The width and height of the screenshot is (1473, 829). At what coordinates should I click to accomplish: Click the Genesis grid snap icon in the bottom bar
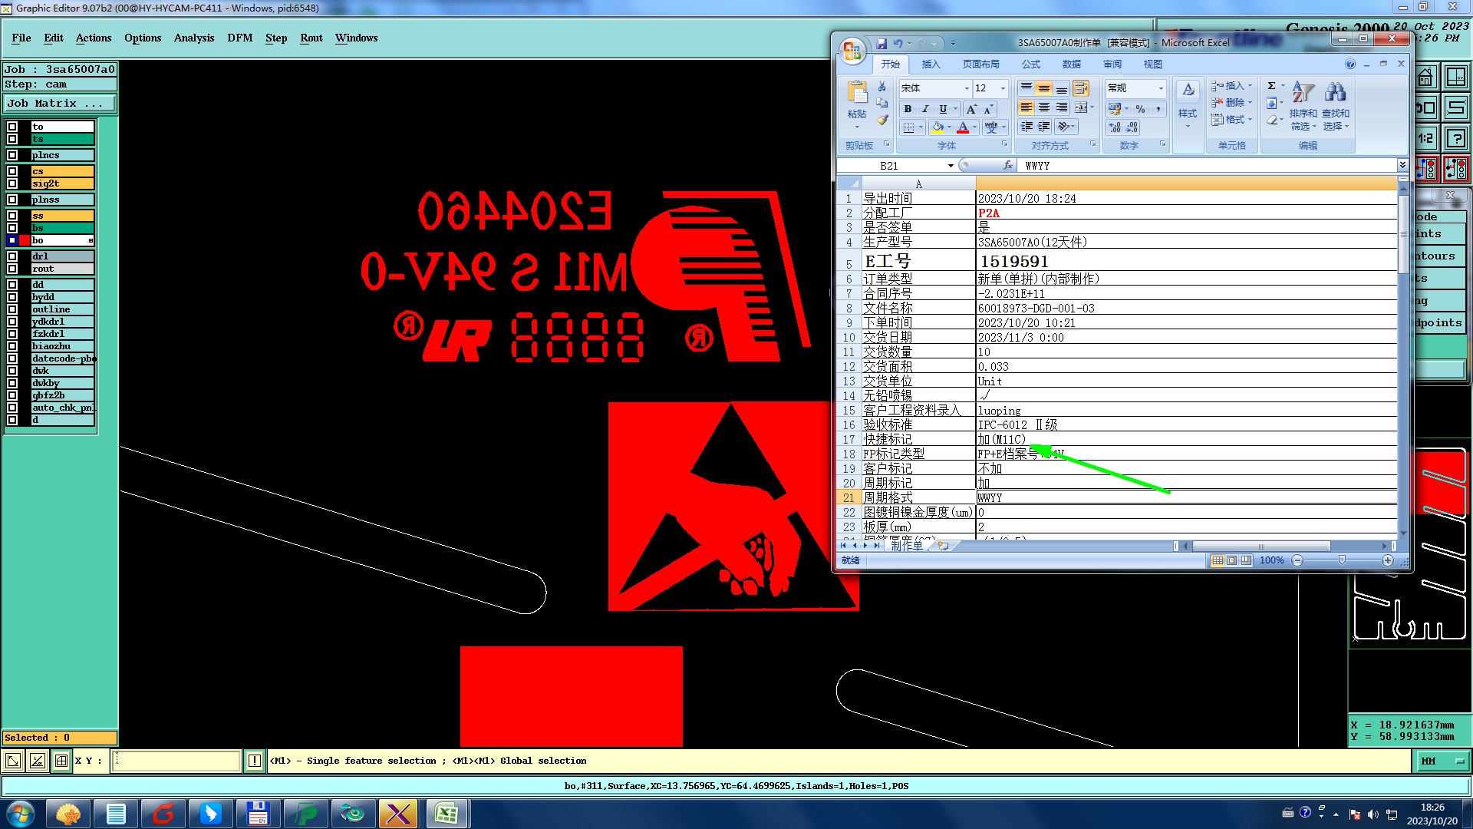(x=61, y=761)
